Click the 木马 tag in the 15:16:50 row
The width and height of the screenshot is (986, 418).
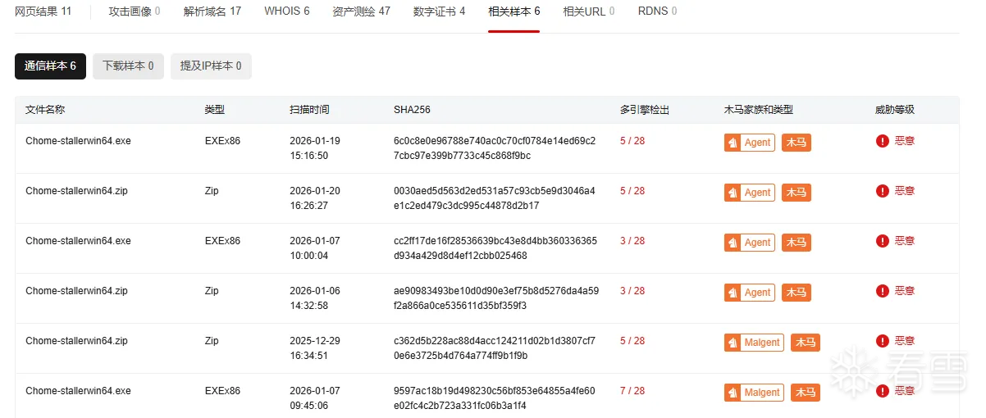click(797, 143)
